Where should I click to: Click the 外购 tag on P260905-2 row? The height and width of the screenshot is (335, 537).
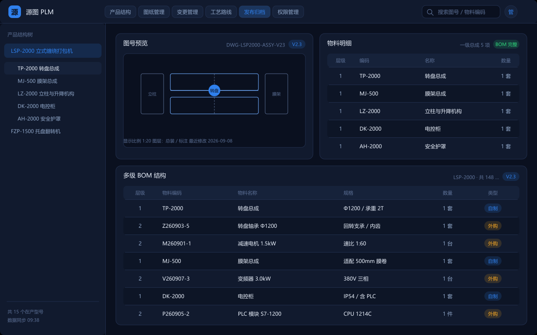493,314
